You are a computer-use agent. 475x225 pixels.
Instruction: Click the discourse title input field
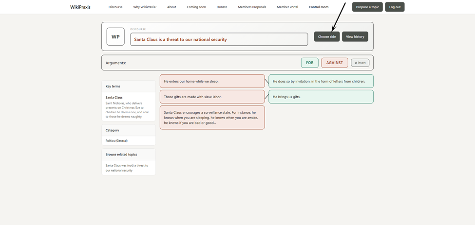[219, 39]
